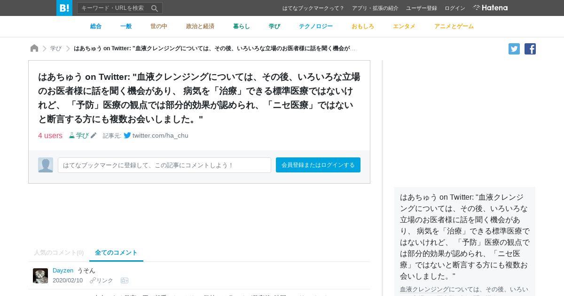Screen dimensions: 564x296
Task: Select the 一般 category
Action: (x=126, y=26)
